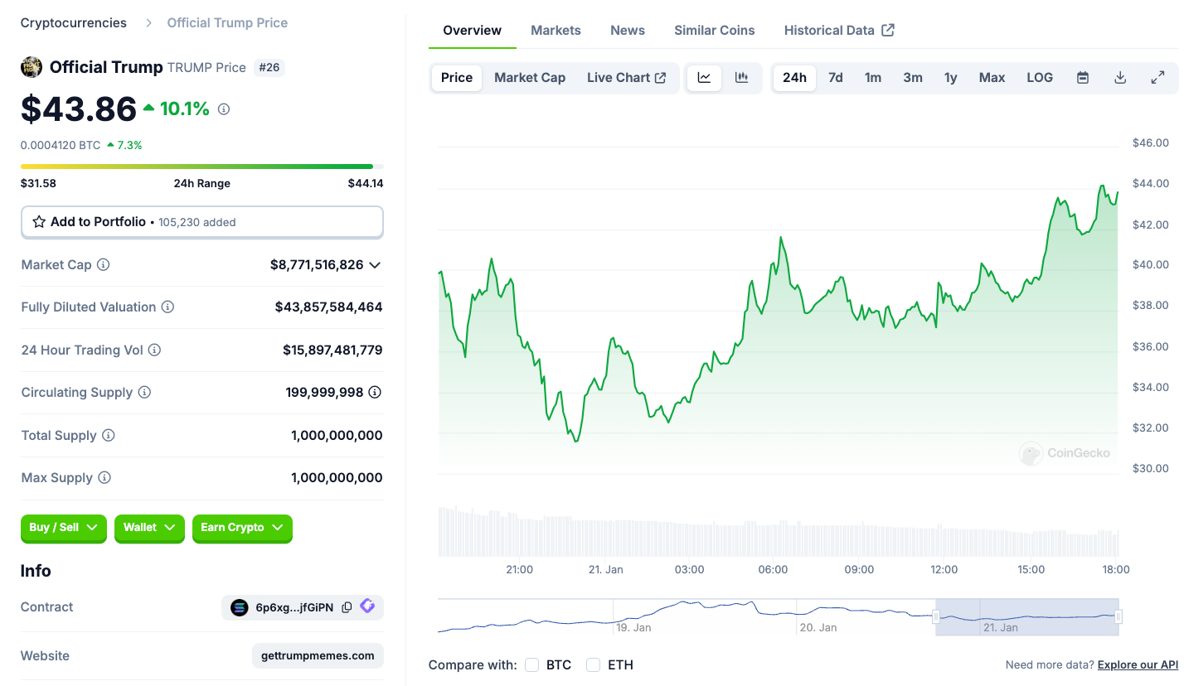Open the News tab

[x=628, y=31]
